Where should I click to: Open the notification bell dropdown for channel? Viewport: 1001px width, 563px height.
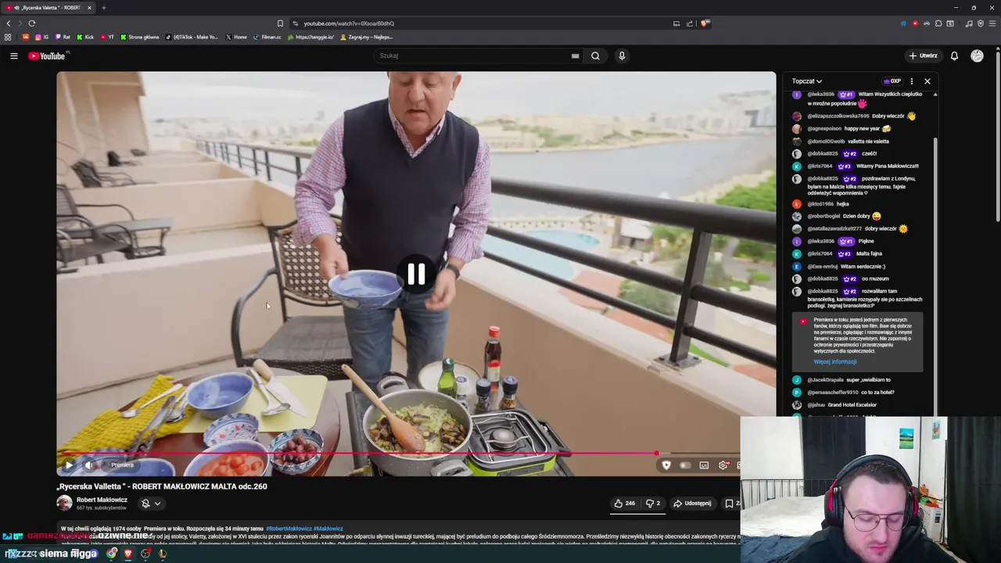point(151,504)
